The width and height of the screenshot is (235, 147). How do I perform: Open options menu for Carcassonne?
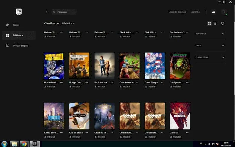137,82
